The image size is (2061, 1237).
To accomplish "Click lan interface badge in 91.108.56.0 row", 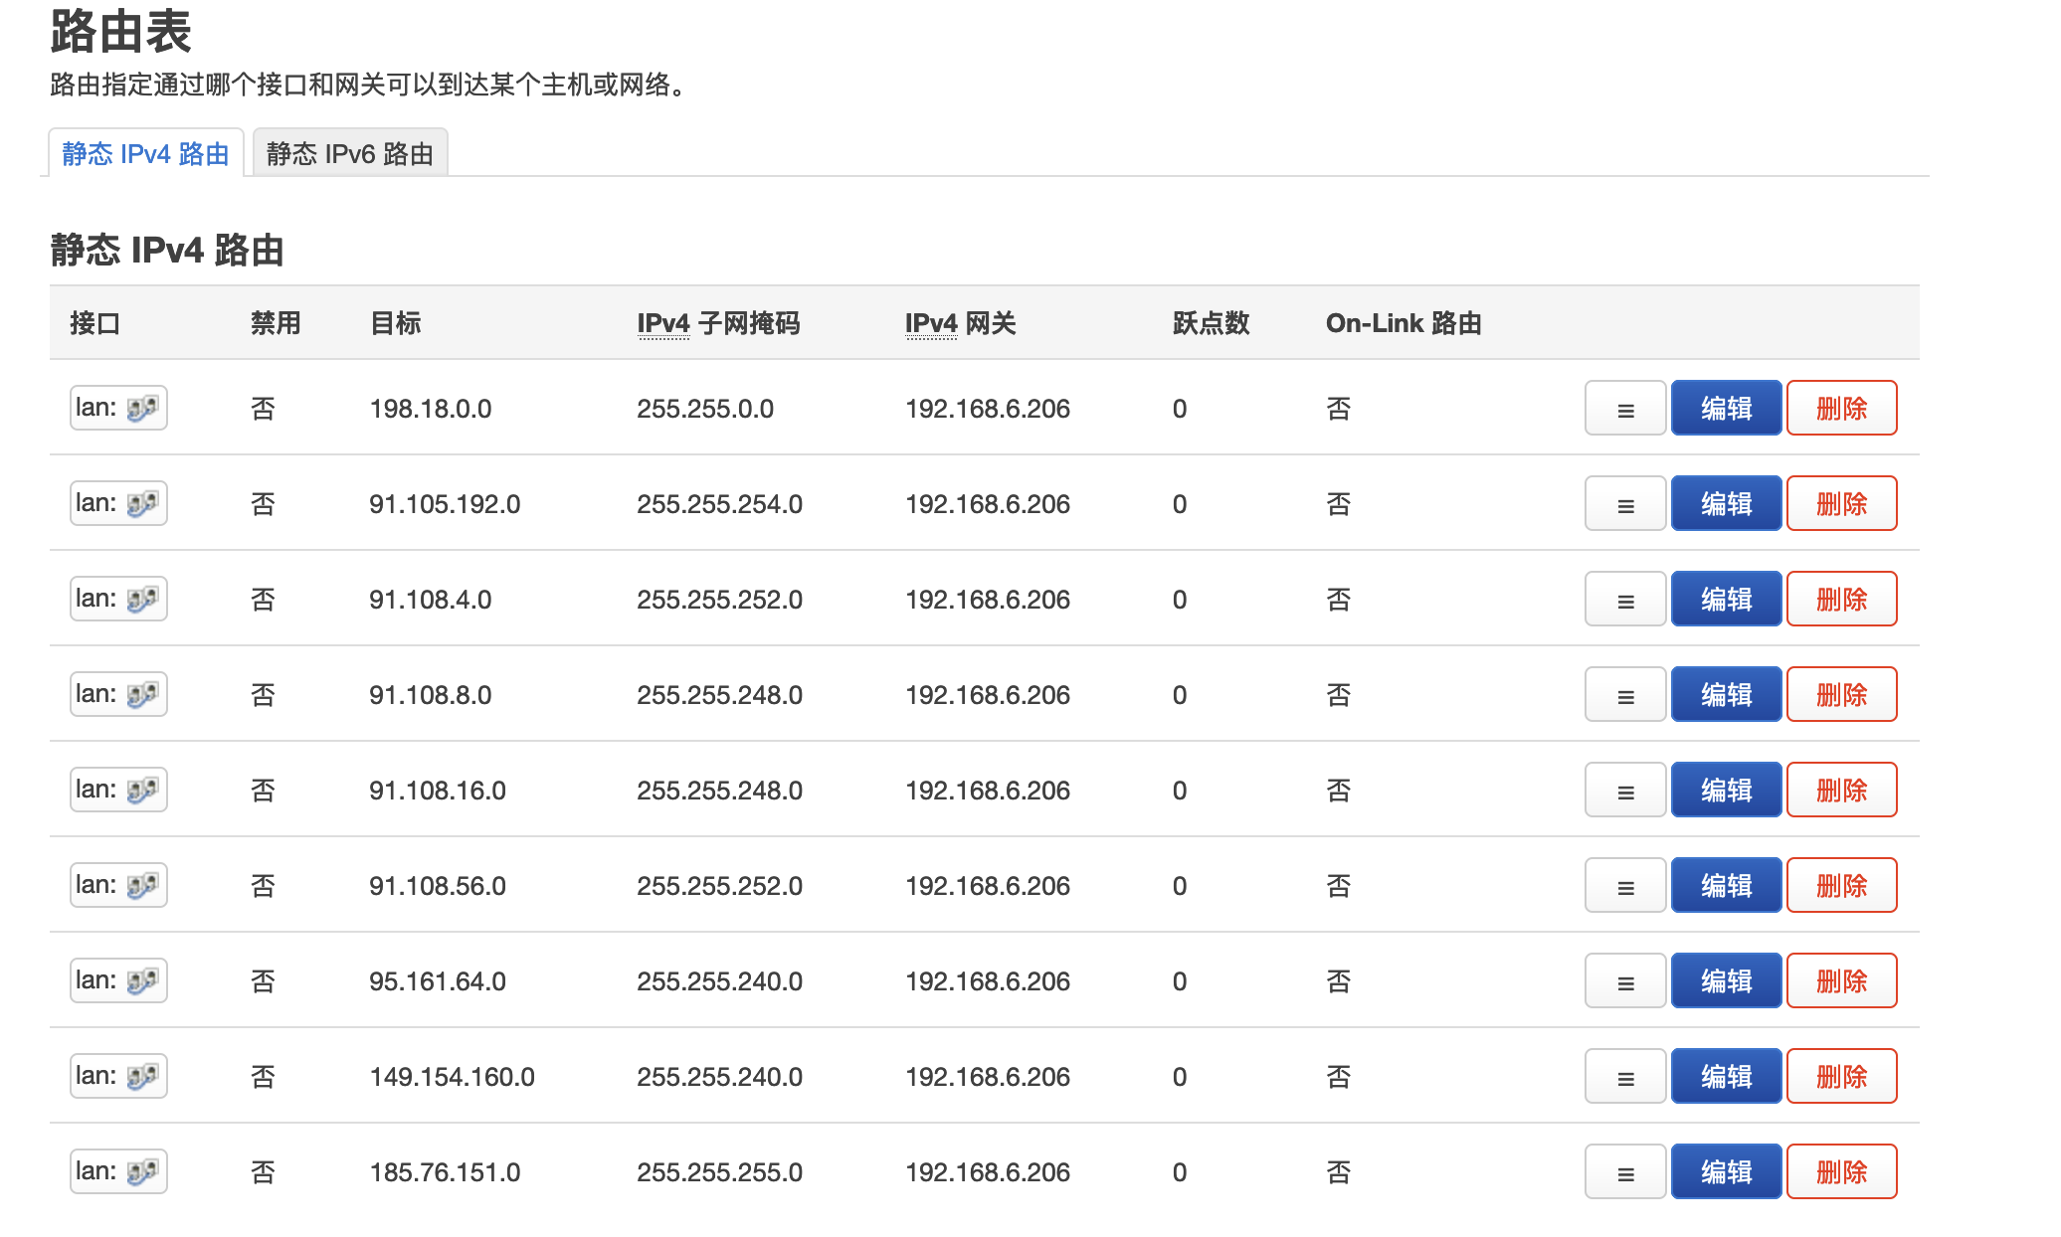I will pyautogui.click(x=118, y=885).
